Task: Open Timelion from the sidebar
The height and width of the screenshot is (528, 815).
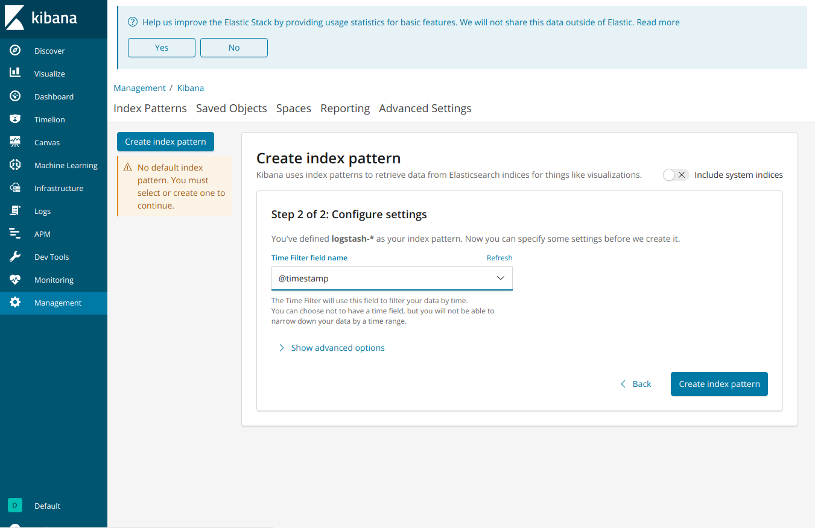Action: coord(48,119)
